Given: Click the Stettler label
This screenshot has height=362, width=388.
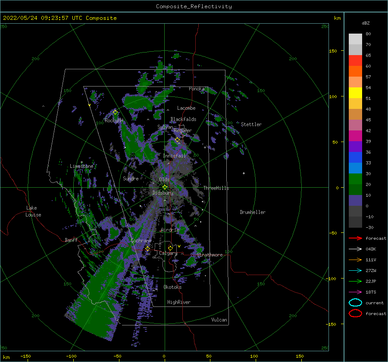Looking at the screenshot, I should point(251,124).
